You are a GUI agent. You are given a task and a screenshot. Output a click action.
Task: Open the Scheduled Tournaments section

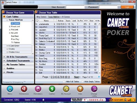[18, 61]
